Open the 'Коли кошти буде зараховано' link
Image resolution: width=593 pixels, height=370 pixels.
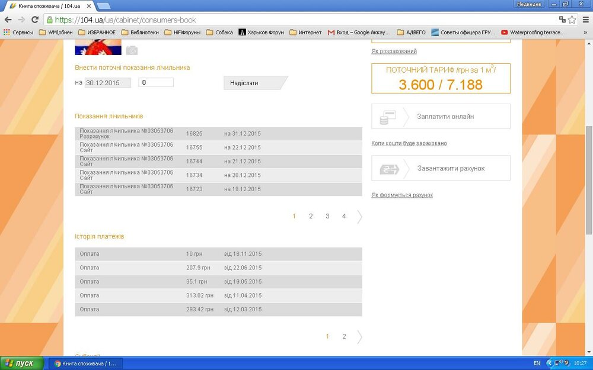click(409, 143)
